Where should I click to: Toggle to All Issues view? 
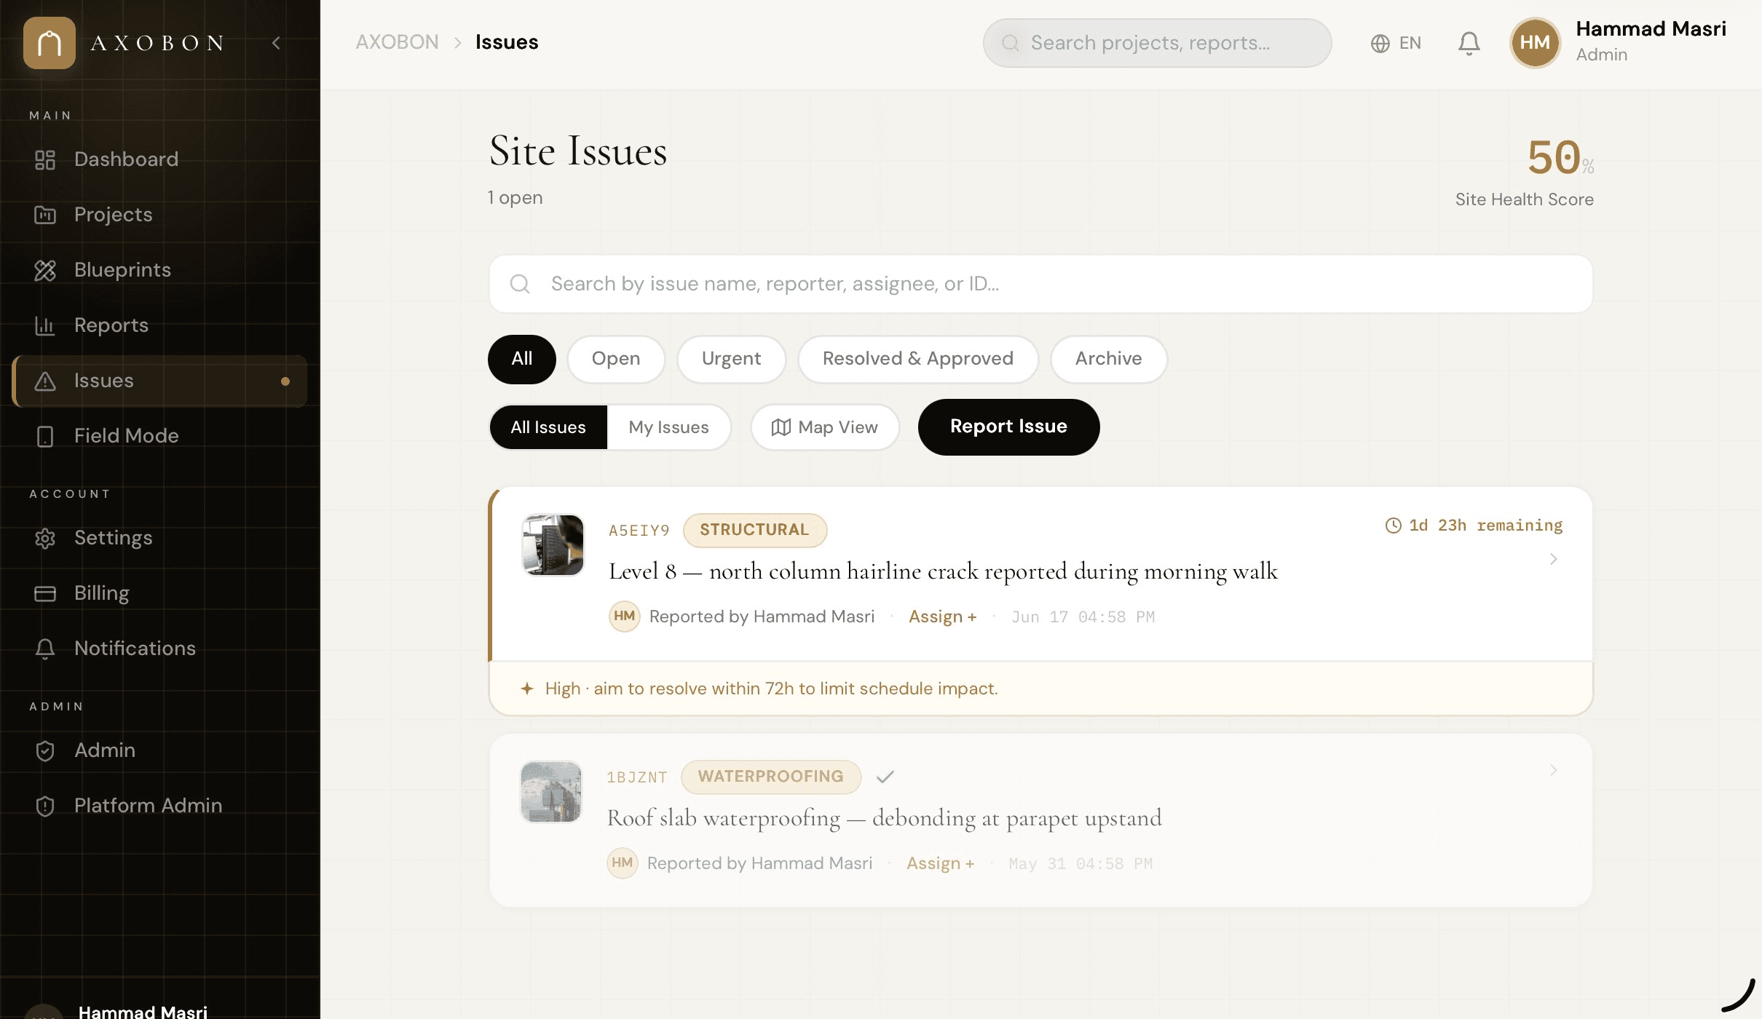tap(548, 427)
